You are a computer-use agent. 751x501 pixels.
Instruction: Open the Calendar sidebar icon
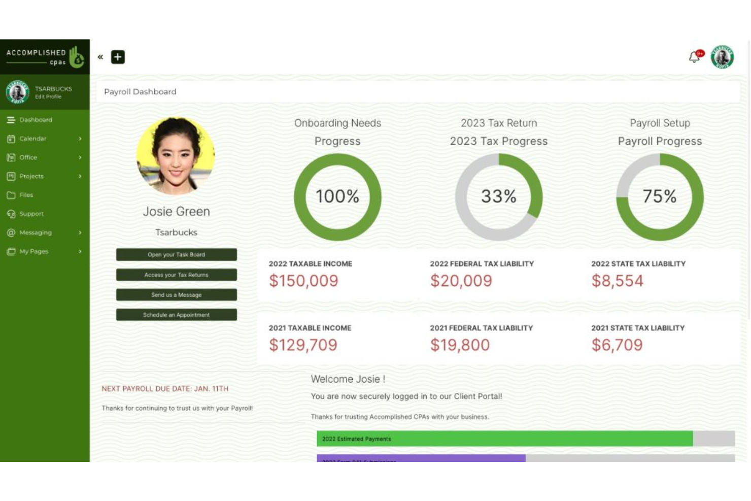pyautogui.click(x=11, y=139)
